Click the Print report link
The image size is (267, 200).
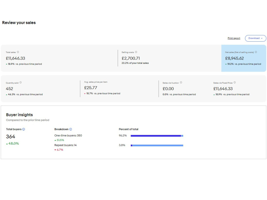234,38
